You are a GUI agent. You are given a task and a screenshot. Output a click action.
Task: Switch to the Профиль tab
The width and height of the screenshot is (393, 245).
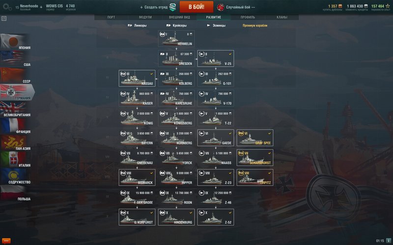(x=248, y=17)
